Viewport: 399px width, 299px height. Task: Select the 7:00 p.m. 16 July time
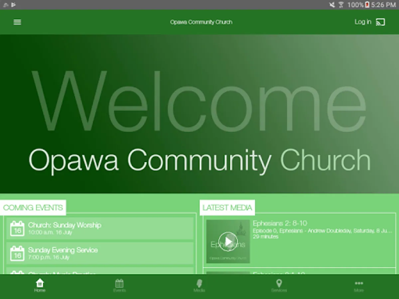(49, 257)
